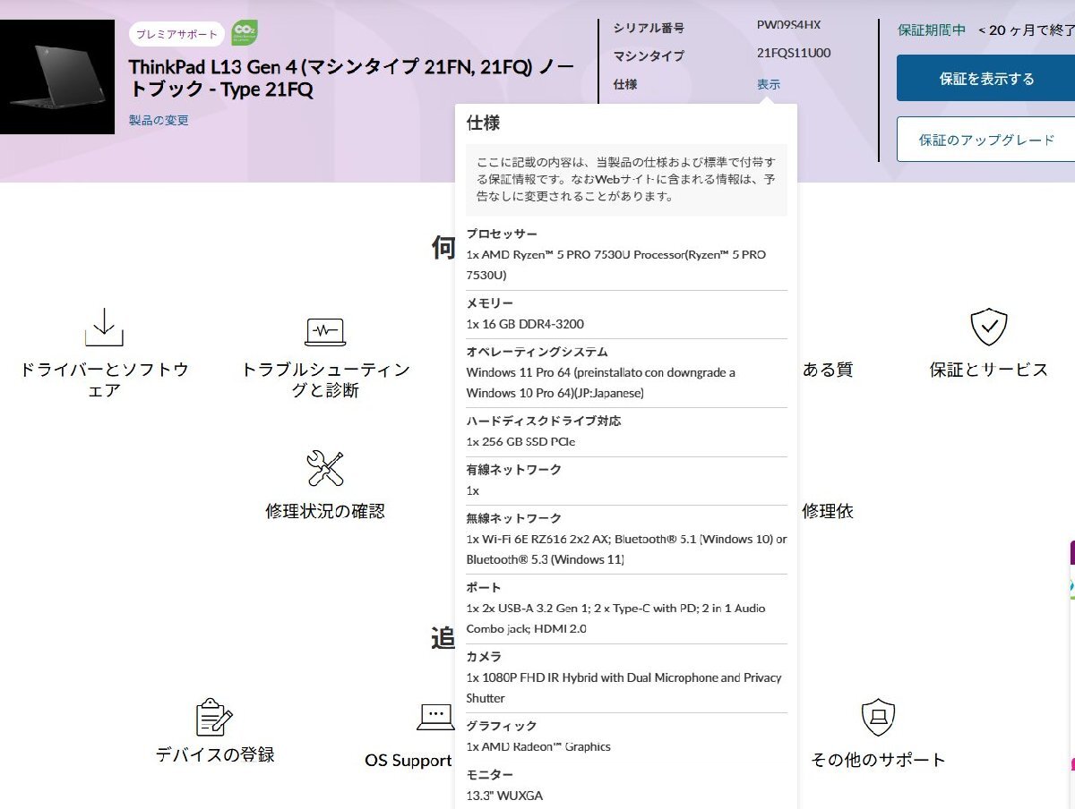This screenshot has height=809, width=1075.
Task: Click the repair status wrench icon
Action: [325, 469]
